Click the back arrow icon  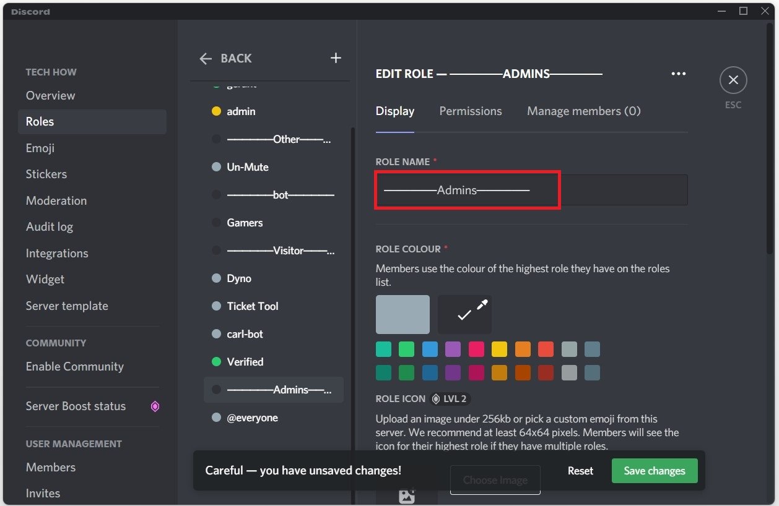[206, 59]
